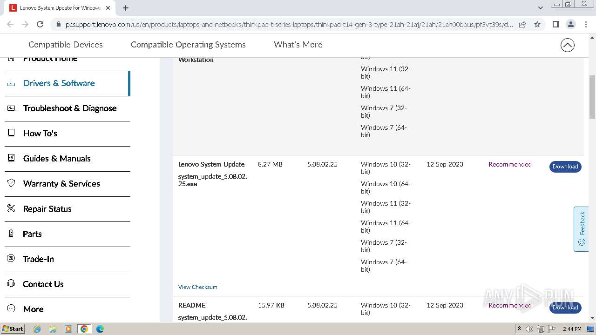
Task: Click the Repair Status tools icon
Action: point(11,208)
